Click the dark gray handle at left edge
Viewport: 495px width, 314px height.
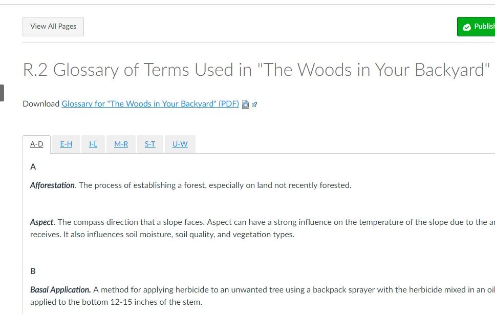pyautogui.click(x=2, y=93)
